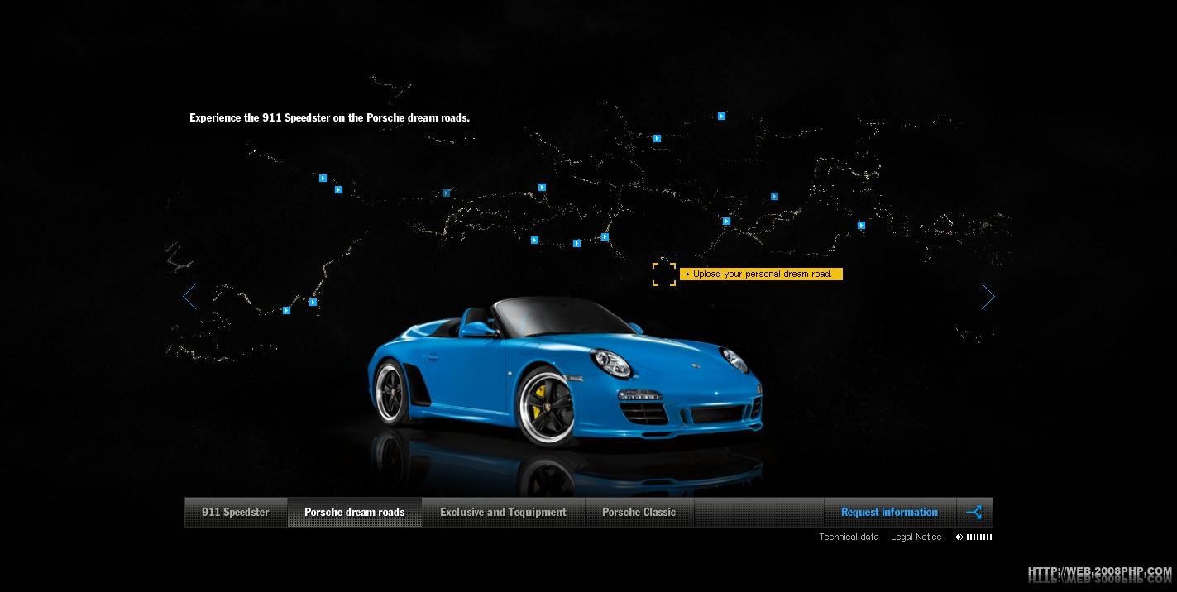Viewport: 1177px width, 592px height.
Task: Open the Technical data link
Action: point(849,537)
